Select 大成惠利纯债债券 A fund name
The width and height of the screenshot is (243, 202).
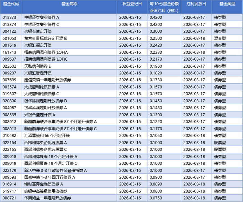tap(42, 87)
